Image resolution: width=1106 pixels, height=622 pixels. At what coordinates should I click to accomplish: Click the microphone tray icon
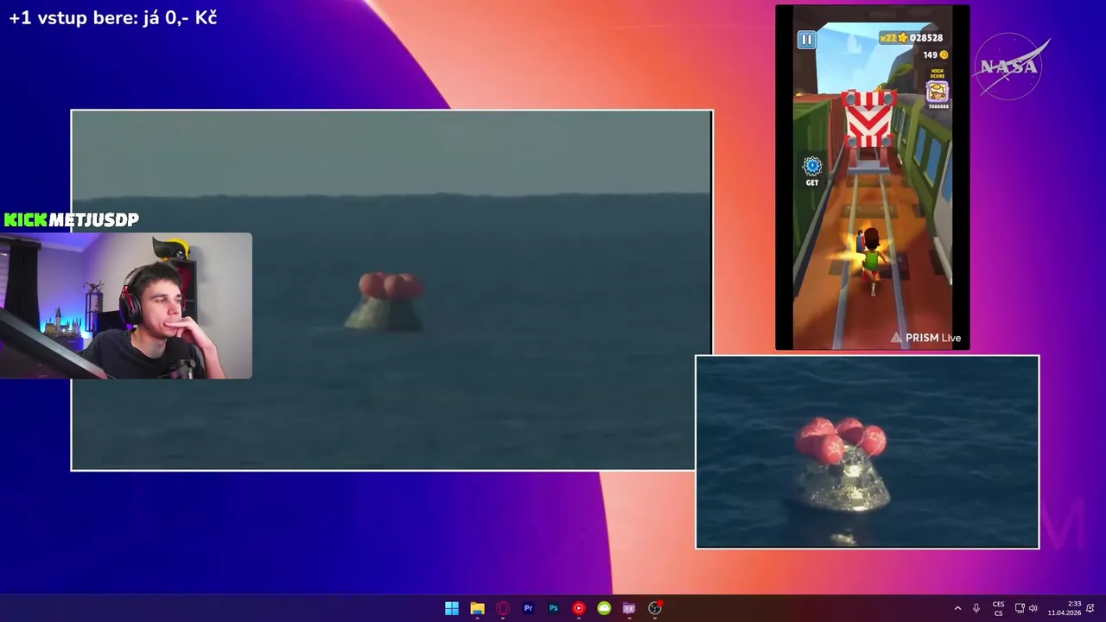976,608
